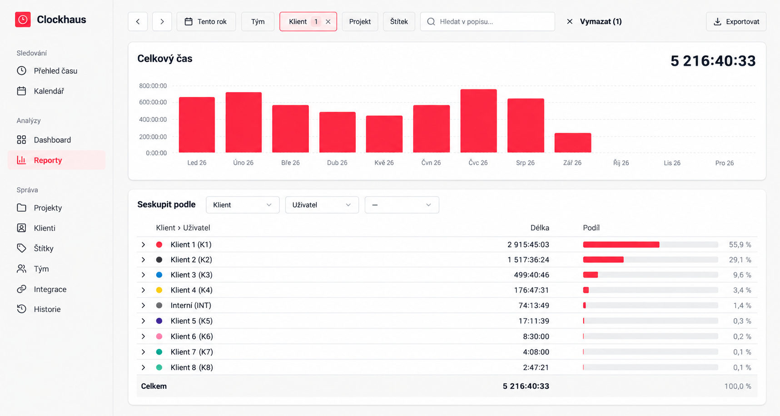
Task: Click the Zář 26 bar in the chart
Action: (573, 143)
